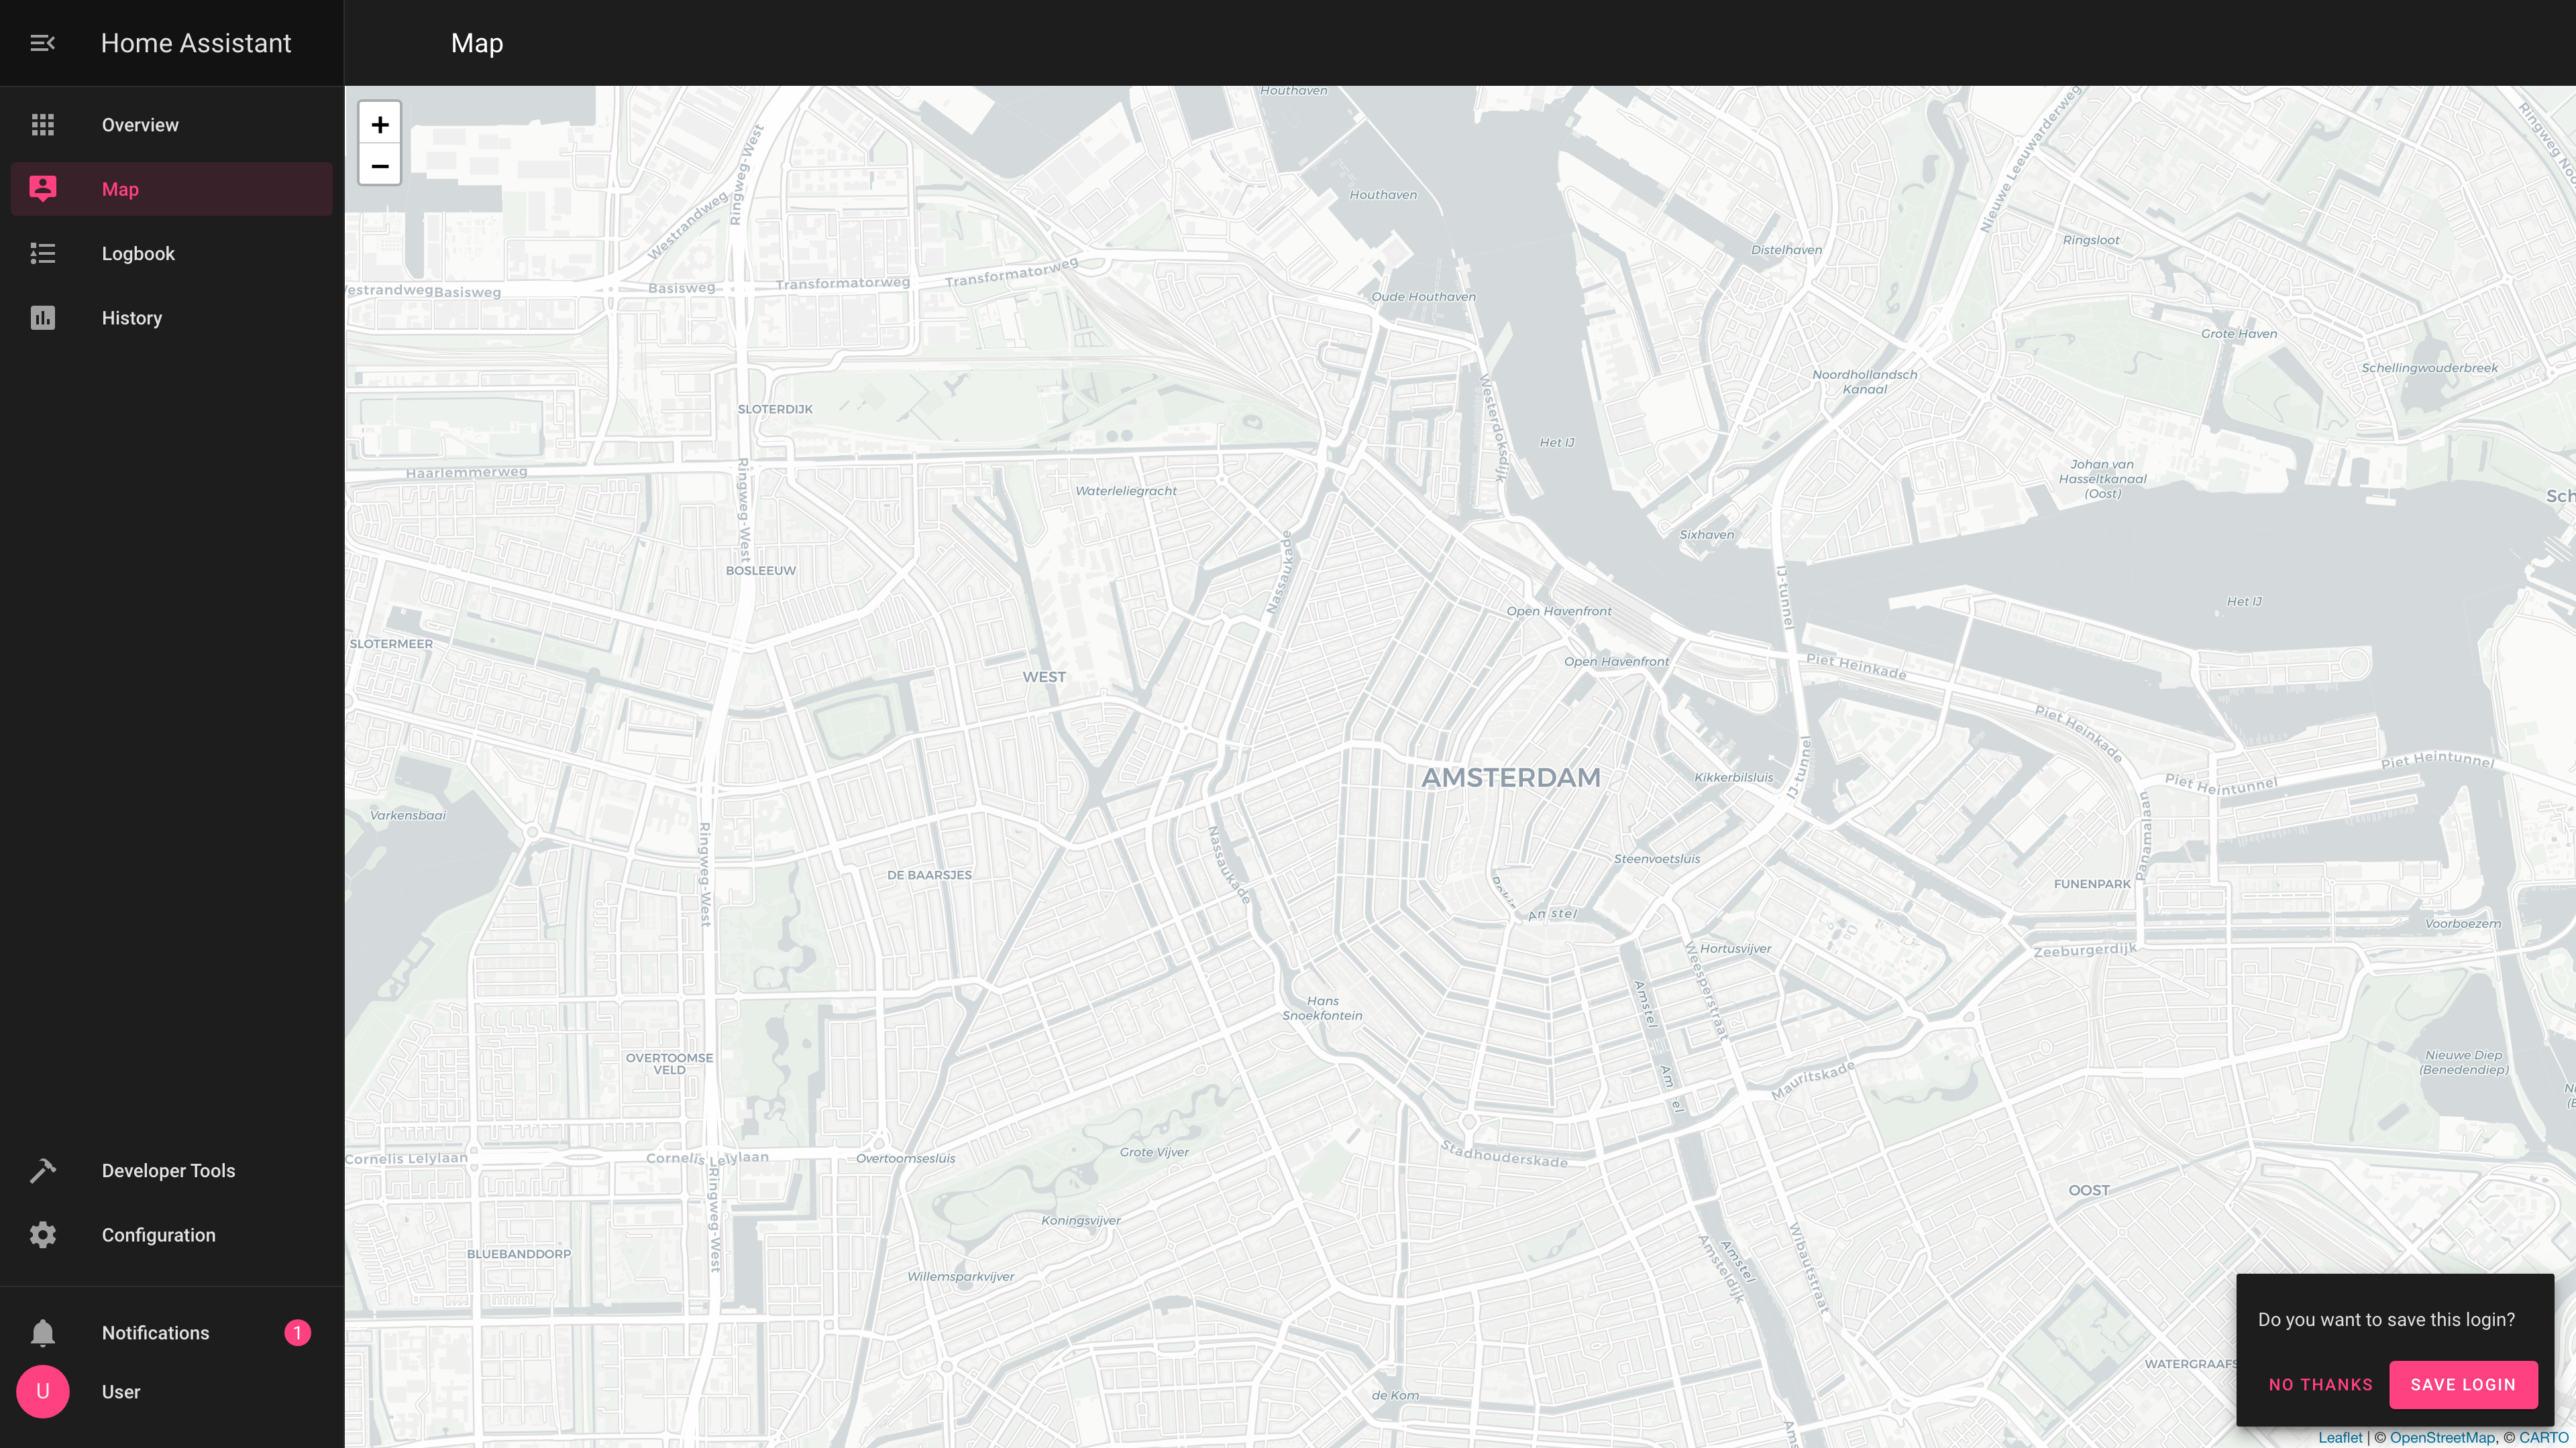Image resolution: width=2576 pixels, height=1448 pixels.
Task: Zoom out of the map
Action: pyautogui.click(x=380, y=165)
